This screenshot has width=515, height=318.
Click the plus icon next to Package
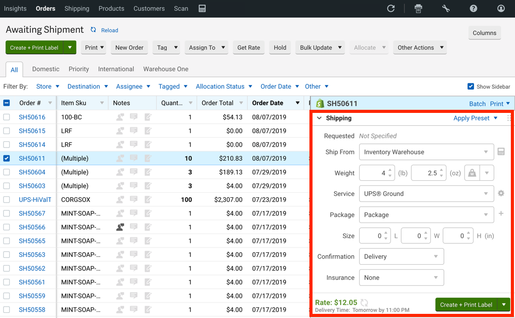[x=501, y=214]
